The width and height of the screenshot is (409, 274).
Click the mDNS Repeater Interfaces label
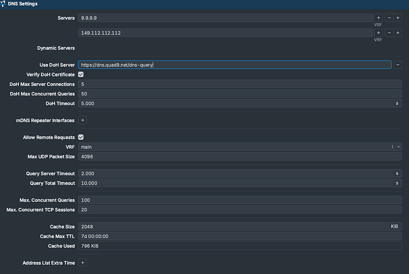point(45,120)
